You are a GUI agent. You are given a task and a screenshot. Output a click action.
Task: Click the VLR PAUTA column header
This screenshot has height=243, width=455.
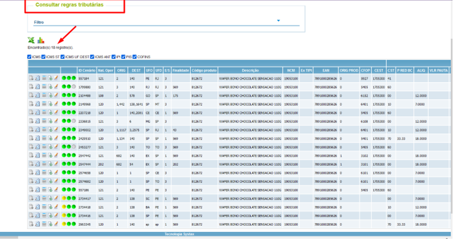coord(438,70)
